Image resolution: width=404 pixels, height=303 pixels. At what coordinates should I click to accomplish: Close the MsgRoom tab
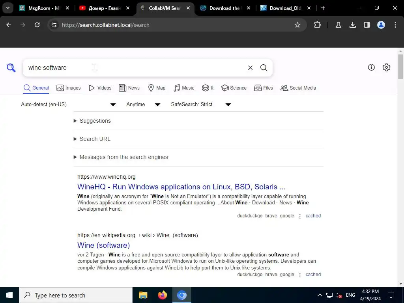point(67,8)
